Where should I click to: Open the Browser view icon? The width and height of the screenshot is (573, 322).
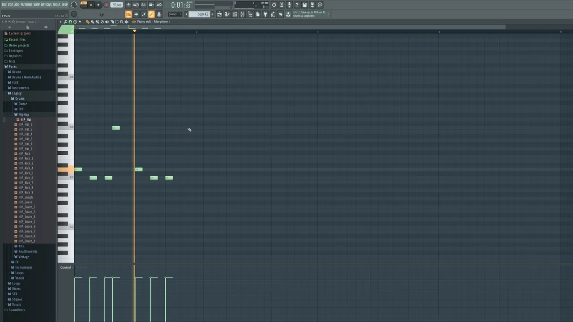point(250,14)
